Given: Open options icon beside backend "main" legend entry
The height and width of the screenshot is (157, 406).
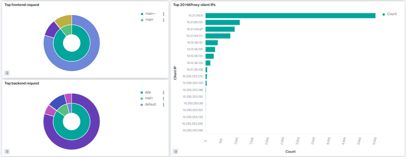Looking at the screenshot, I should point(163,98).
